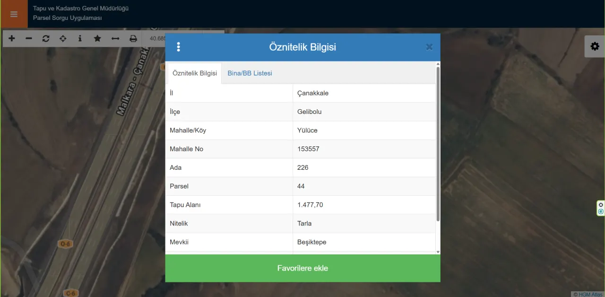Image resolution: width=605 pixels, height=297 pixels.
Task: Zoom in with the plus icon
Action: click(12, 39)
